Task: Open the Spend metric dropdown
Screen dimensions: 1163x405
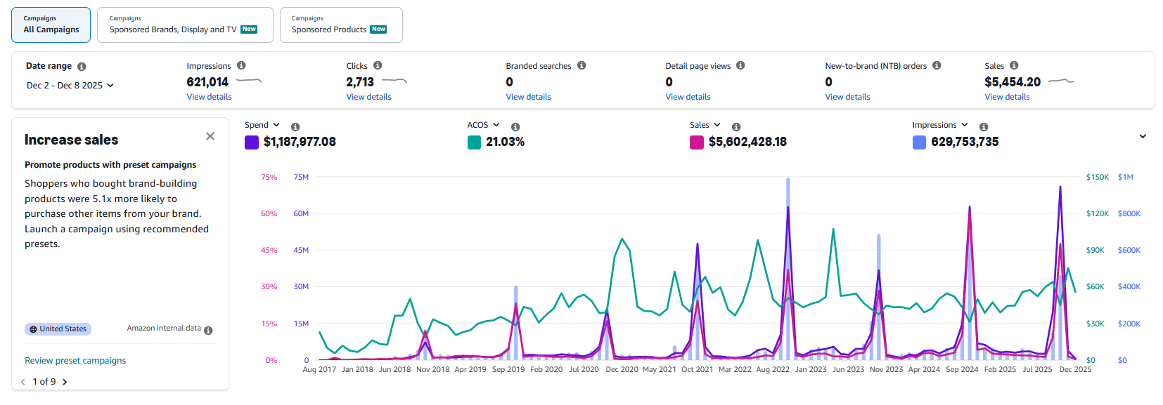Action: (262, 125)
